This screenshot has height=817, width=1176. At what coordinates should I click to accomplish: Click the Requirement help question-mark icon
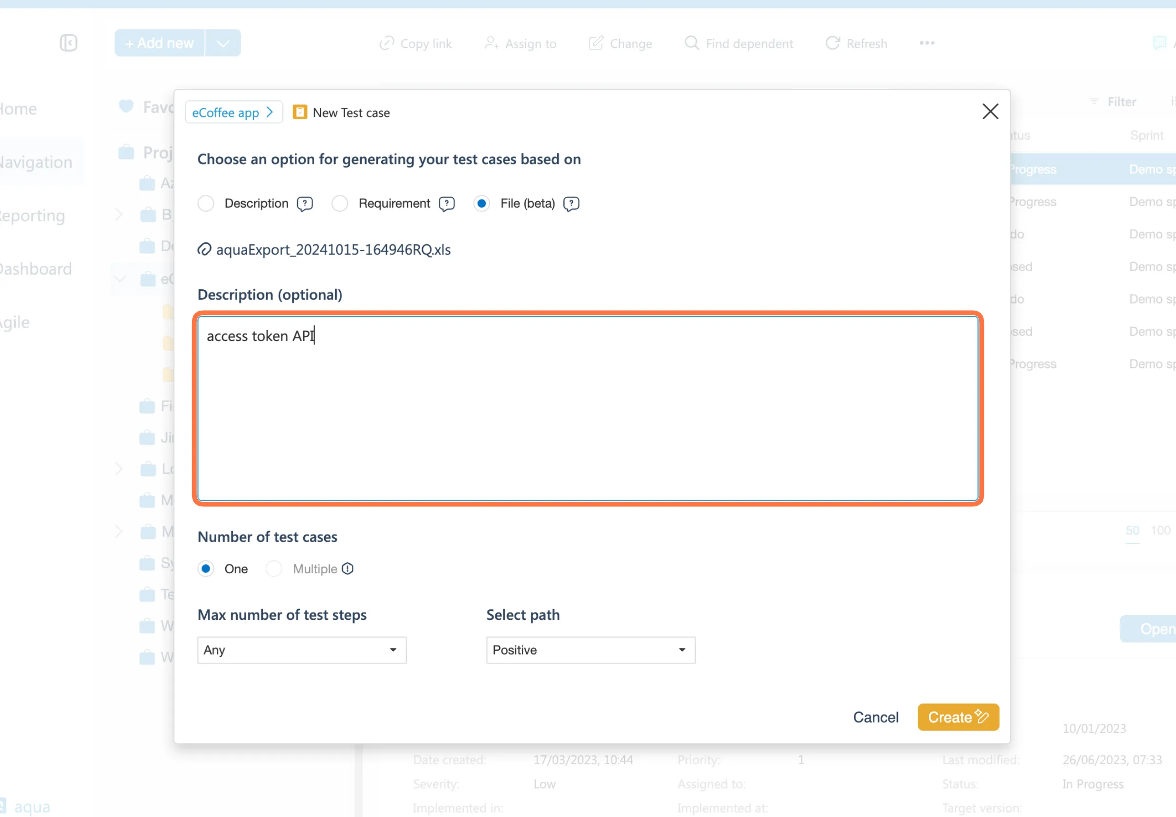[x=447, y=204]
